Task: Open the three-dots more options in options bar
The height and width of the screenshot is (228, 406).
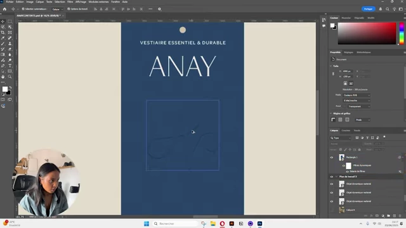Action: click(150, 9)
